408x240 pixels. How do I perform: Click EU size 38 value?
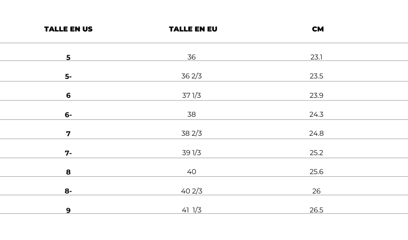(192, 114)
